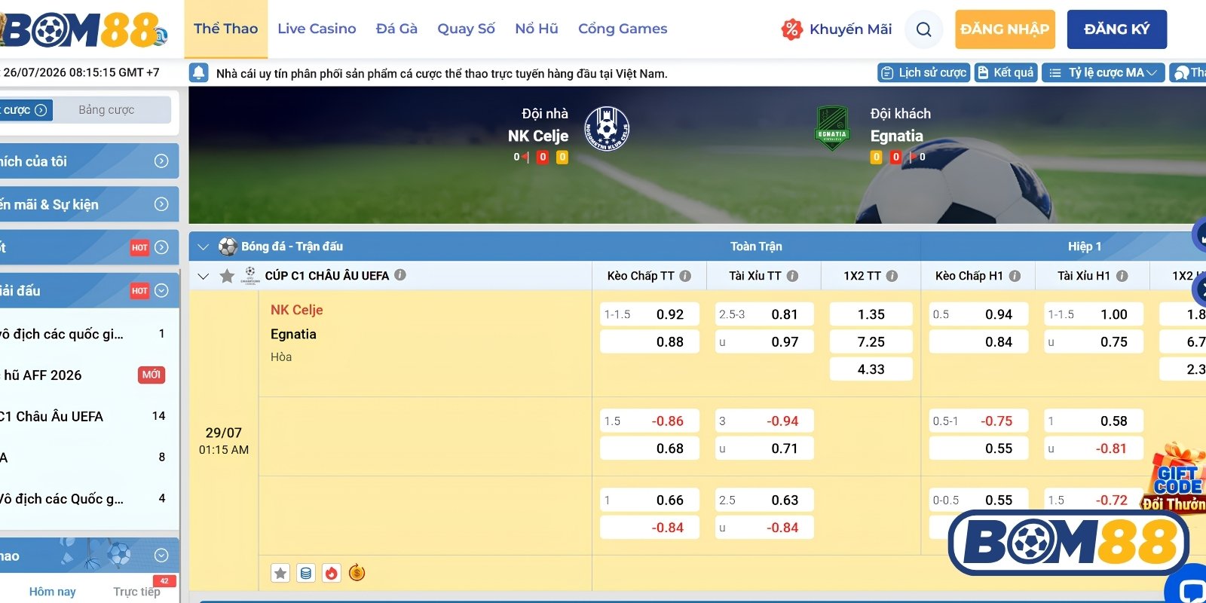Bet under at 0.97

[764, 341]
